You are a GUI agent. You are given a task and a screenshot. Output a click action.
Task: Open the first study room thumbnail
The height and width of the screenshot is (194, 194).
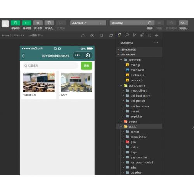pyautogui.click(x=39, y=82)
